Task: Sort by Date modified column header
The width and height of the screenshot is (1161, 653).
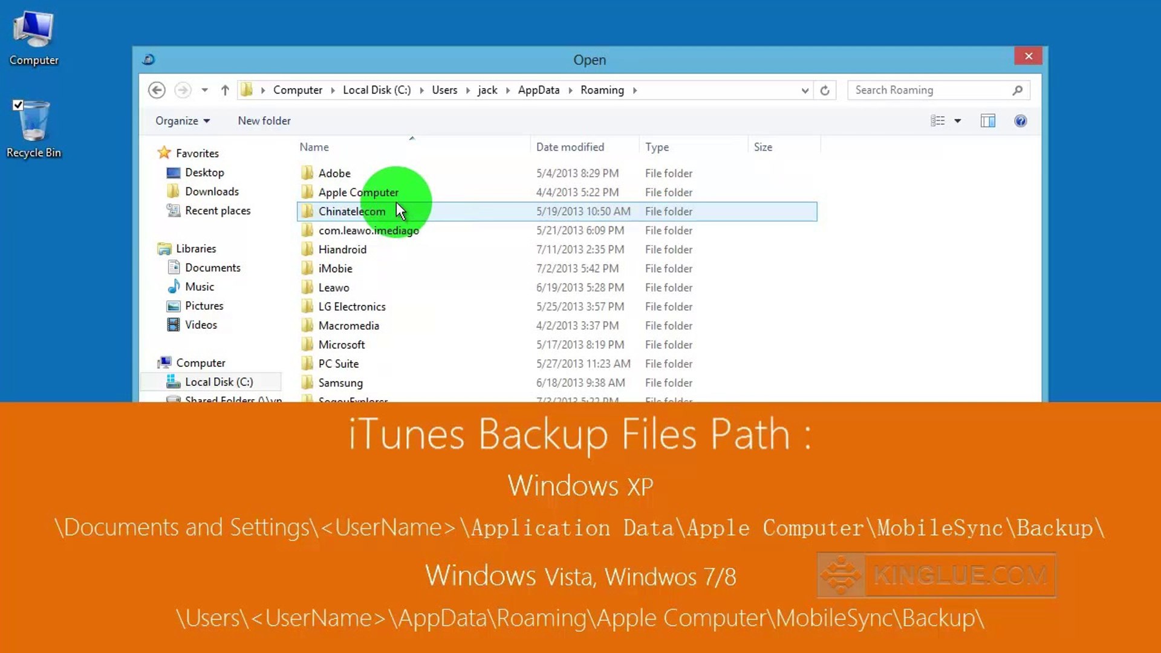Action: pos(570,147)
